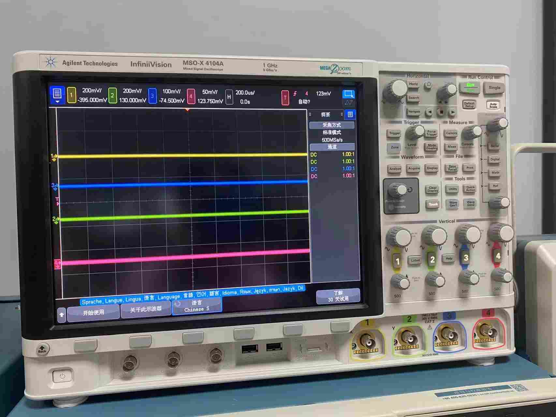Select the channel 2 green indicator badge

pyautogui.click(x=112, y=96)
